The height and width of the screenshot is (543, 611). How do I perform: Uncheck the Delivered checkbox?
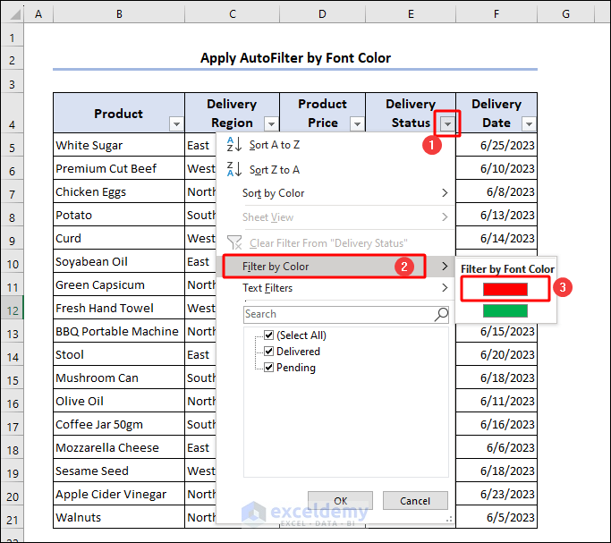pos(269,352)
